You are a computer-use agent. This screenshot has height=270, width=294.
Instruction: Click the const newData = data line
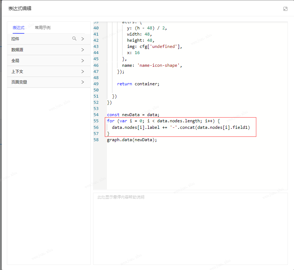(x=133, y=115)
